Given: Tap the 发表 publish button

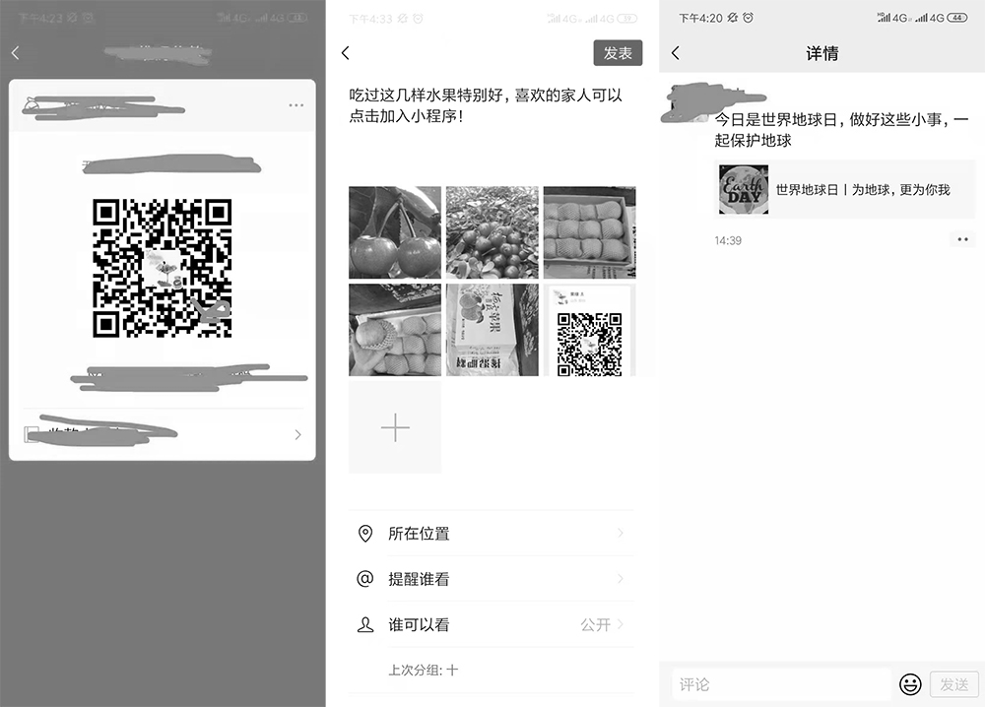Looking at the screenshot, I should click(618, 53).
